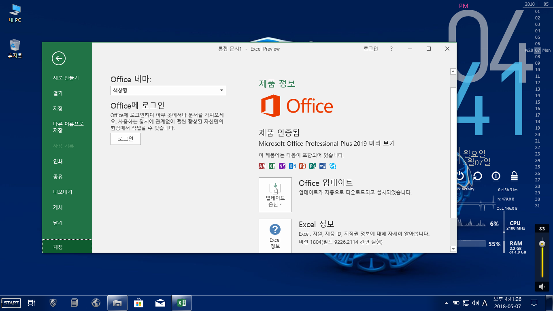
Task: Click the battery power icon in tray
Action: click(456, 302)
